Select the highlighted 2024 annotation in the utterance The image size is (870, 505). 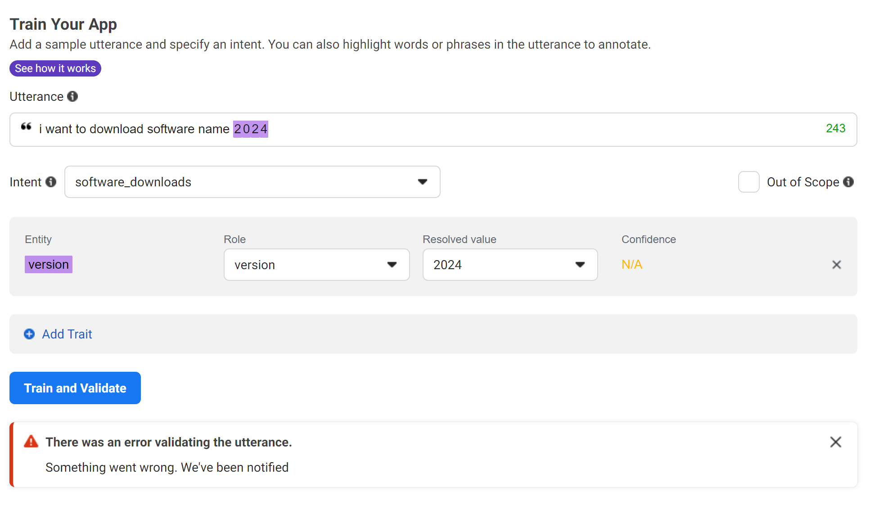pos(250,129)
